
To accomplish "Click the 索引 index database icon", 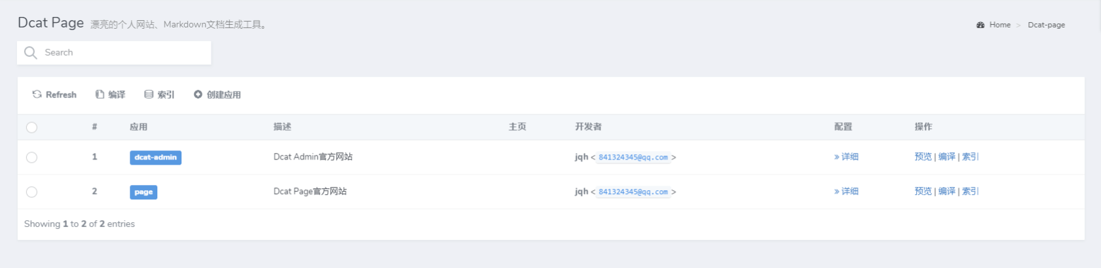I will pos(149,94).
